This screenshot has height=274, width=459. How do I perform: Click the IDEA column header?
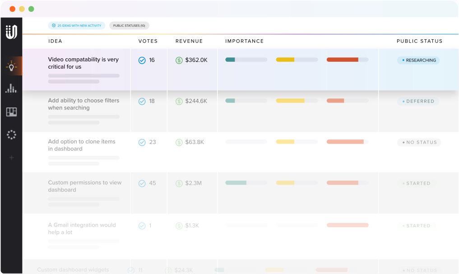[56, 41]
